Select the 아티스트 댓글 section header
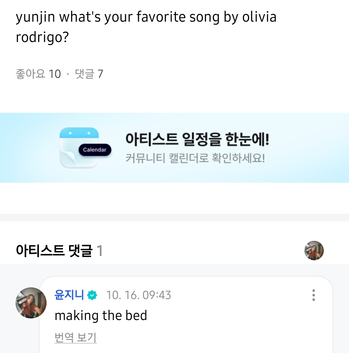The width and height of the screenshot is (349, 353). click(x=54, y=251)
